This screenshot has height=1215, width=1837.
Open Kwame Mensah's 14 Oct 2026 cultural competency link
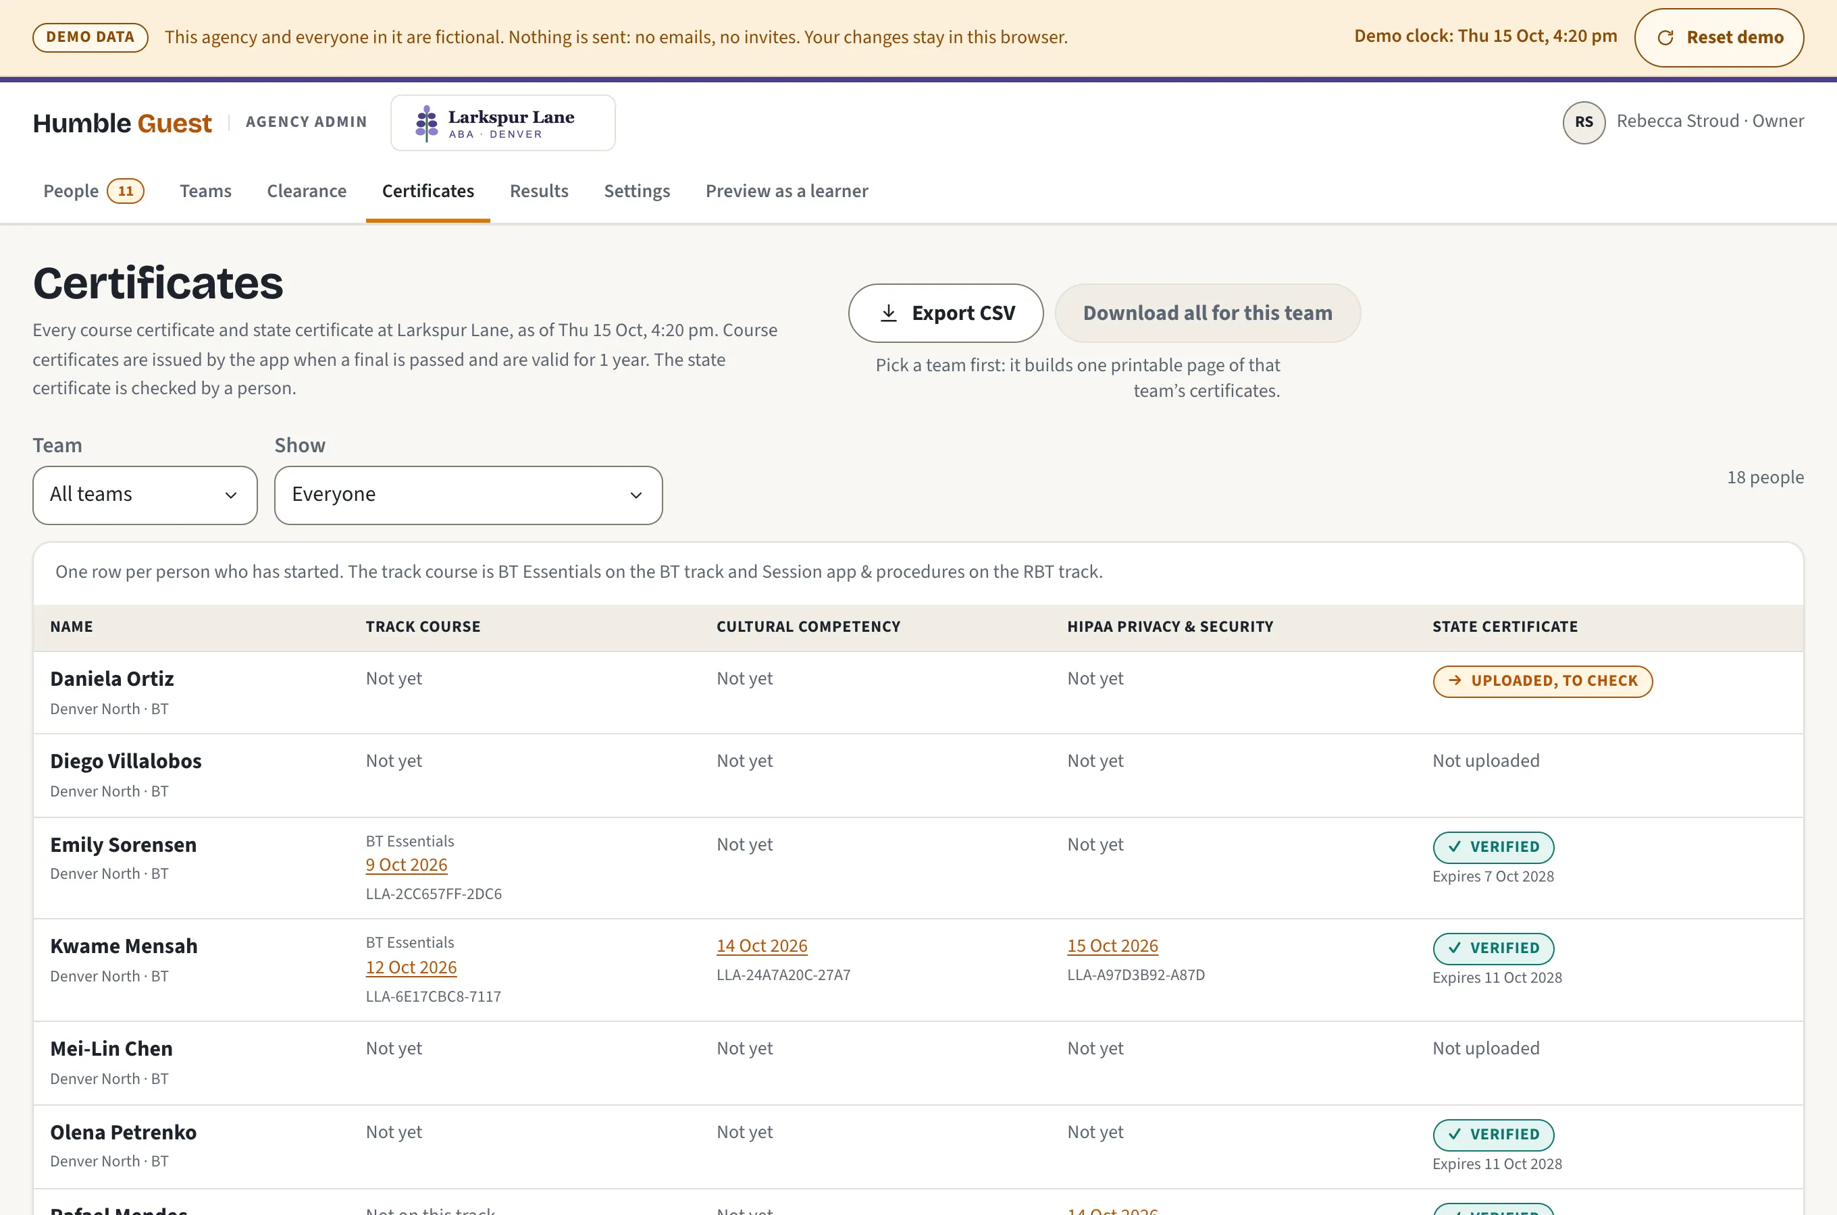point(762,946)
